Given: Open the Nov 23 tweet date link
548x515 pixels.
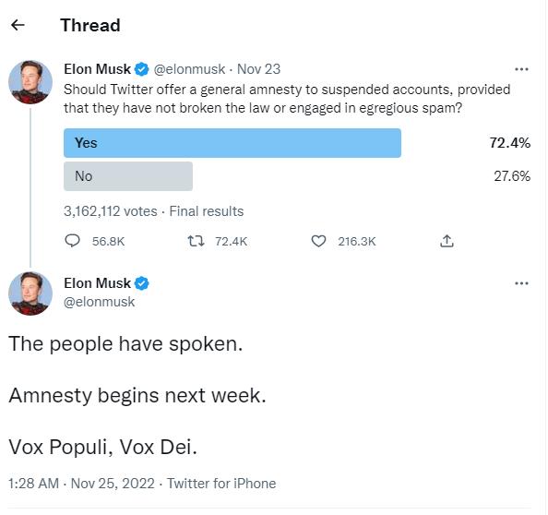Looking at the screenshot, I should pyautogui.click(x=258, y=69).
